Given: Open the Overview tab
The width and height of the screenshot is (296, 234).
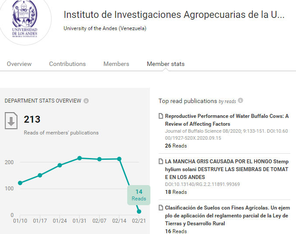Looking at the screenshot, I should (19, 64).
